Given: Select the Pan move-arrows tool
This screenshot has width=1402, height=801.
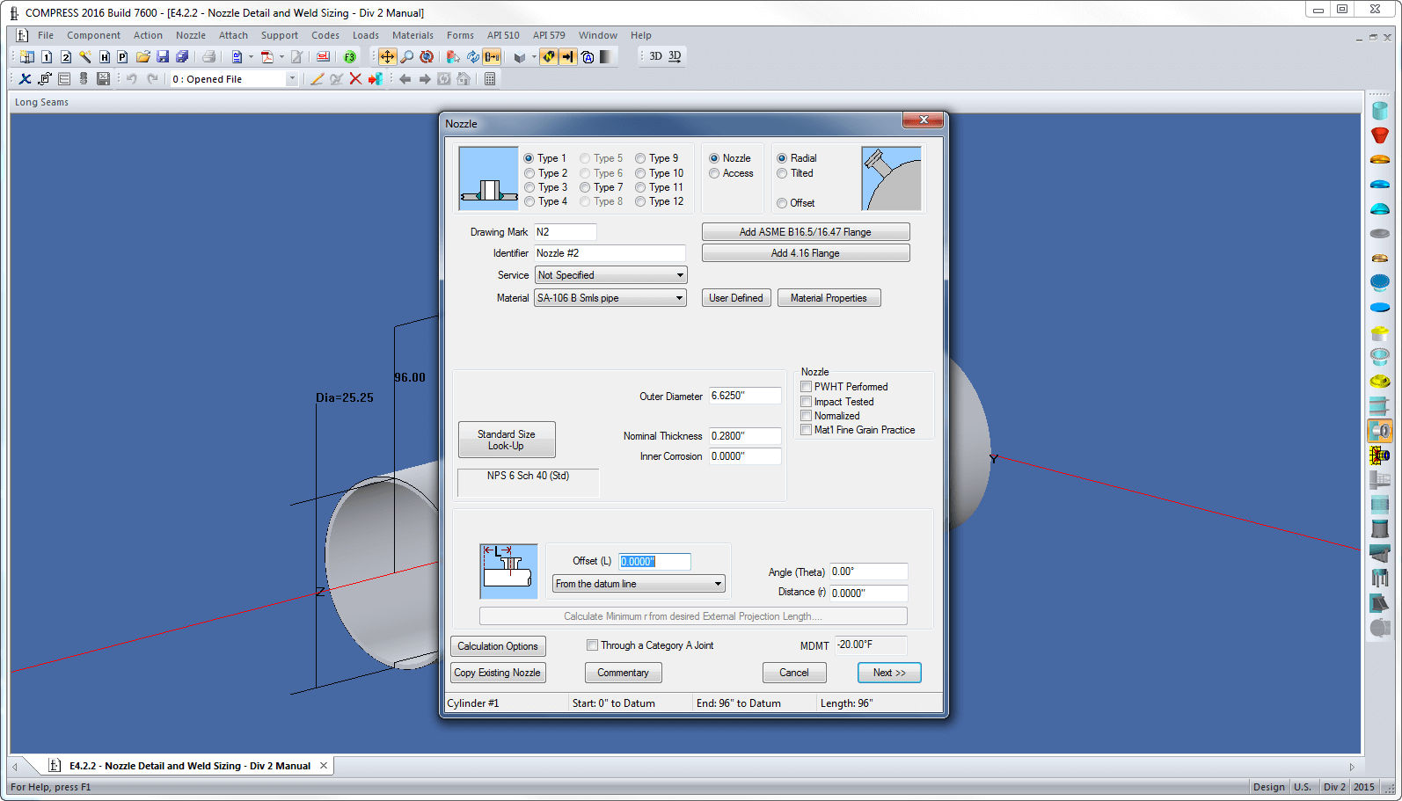Looking at the screenshot, I should point(387,57).
